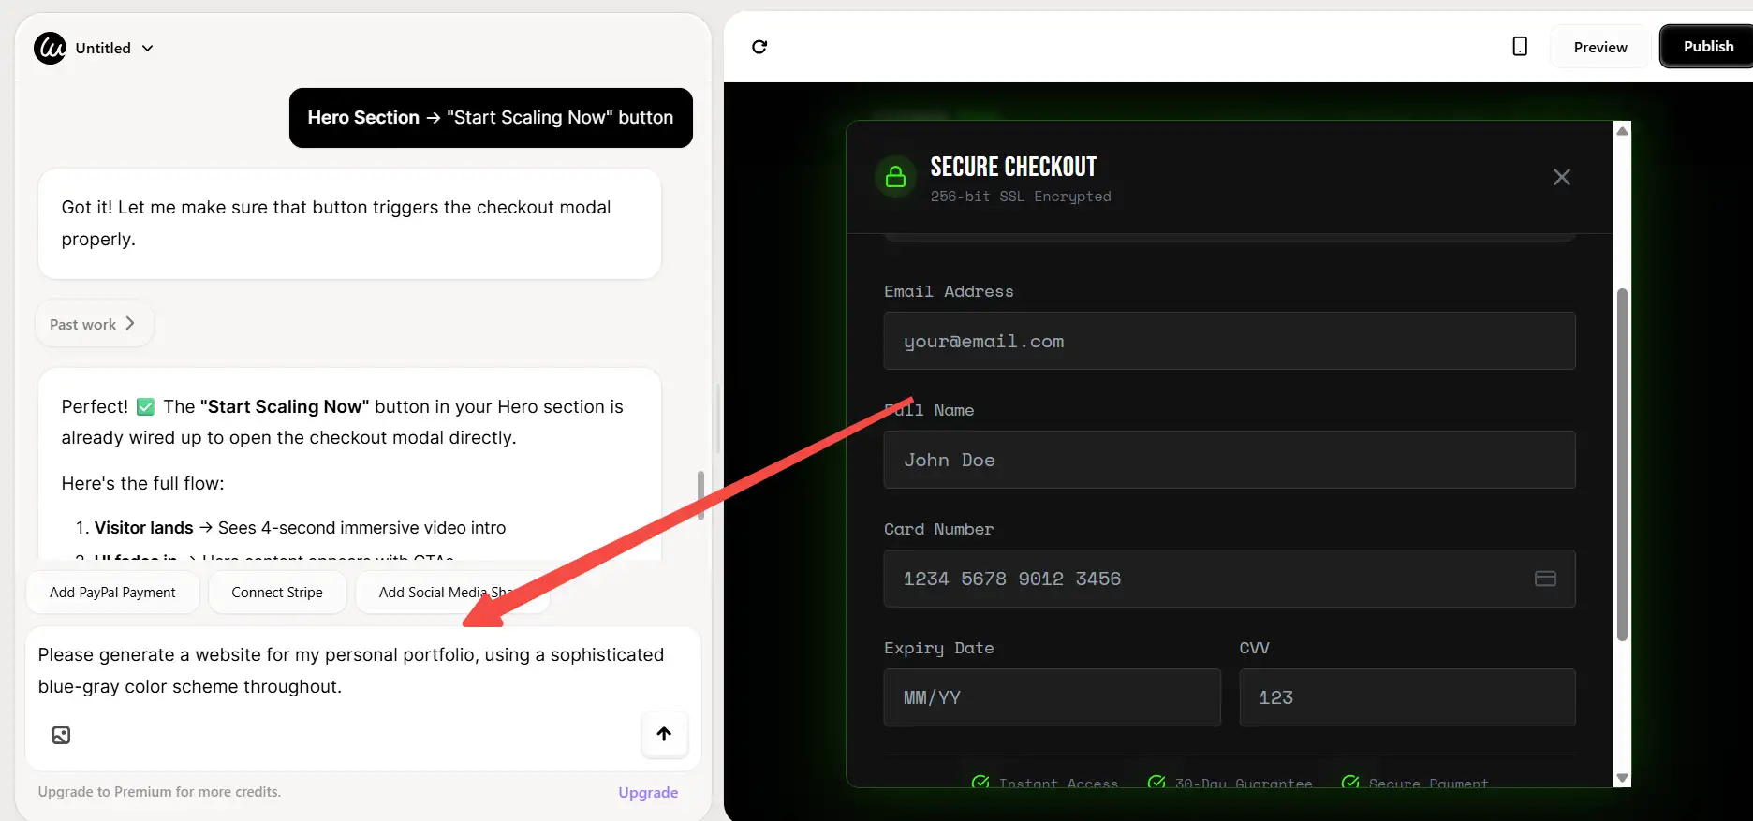The height and width of the screenshot is (821, 1753).
Task: Click the app logo icon
Action: tap(51, 48)
